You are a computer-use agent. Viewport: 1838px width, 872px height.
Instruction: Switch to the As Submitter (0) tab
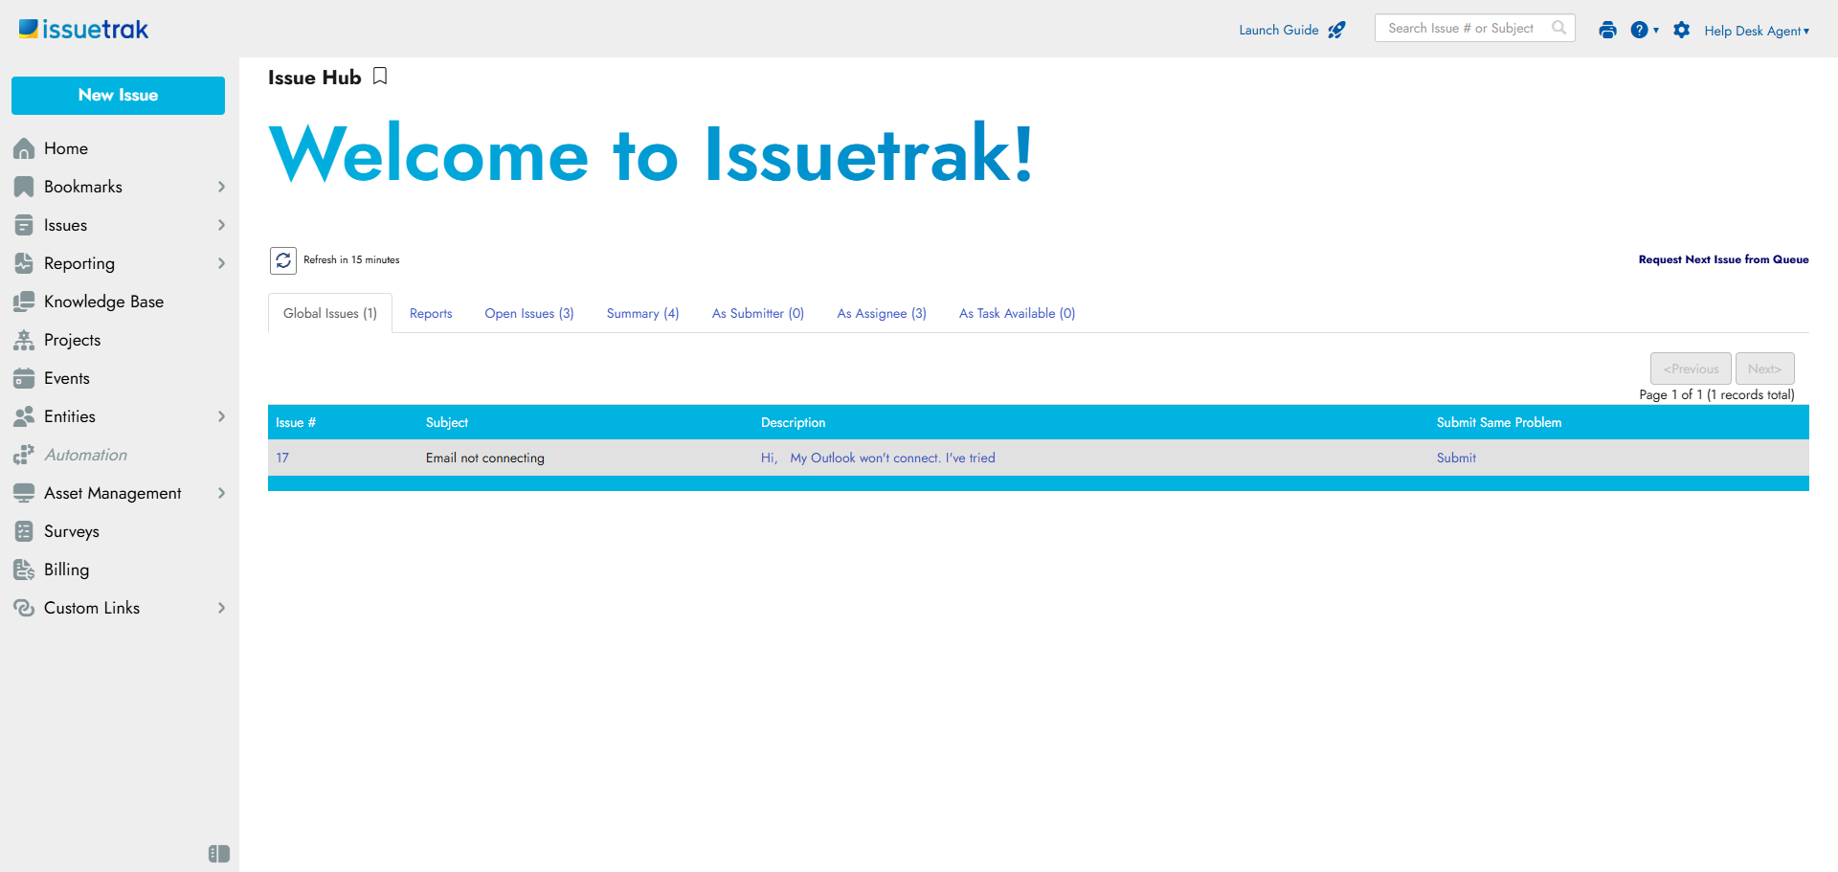click(x=758, y=313)
